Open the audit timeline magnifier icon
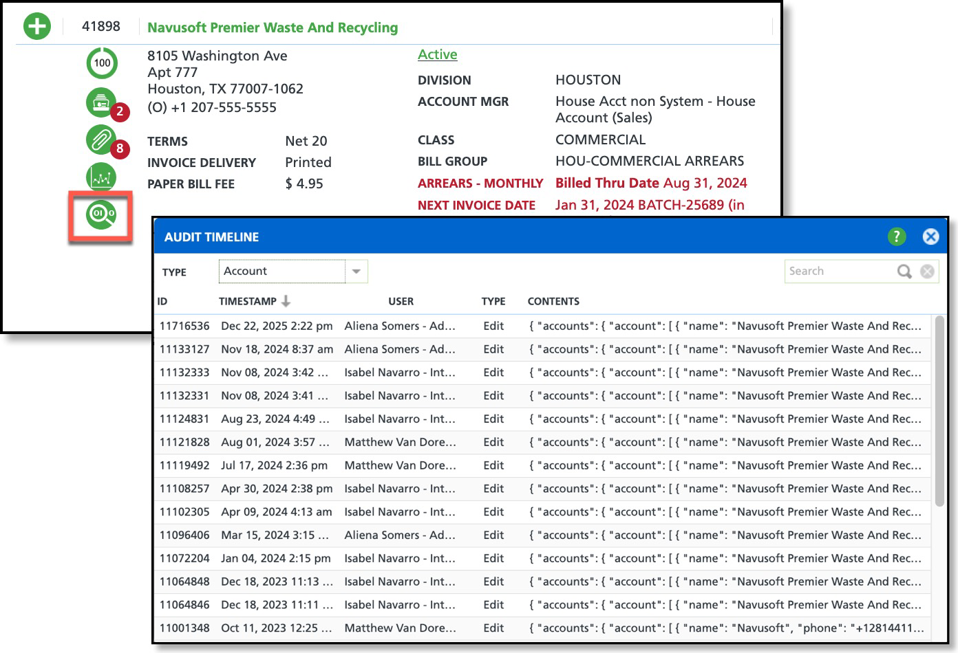This screenshot has height=653, width=958. pos(100,215)
